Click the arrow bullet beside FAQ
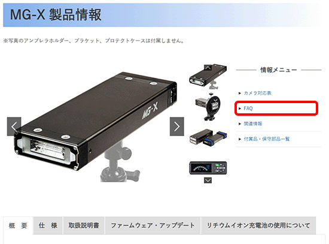The width and height of the screenshot is (329, 244). [x=240, y=109]
